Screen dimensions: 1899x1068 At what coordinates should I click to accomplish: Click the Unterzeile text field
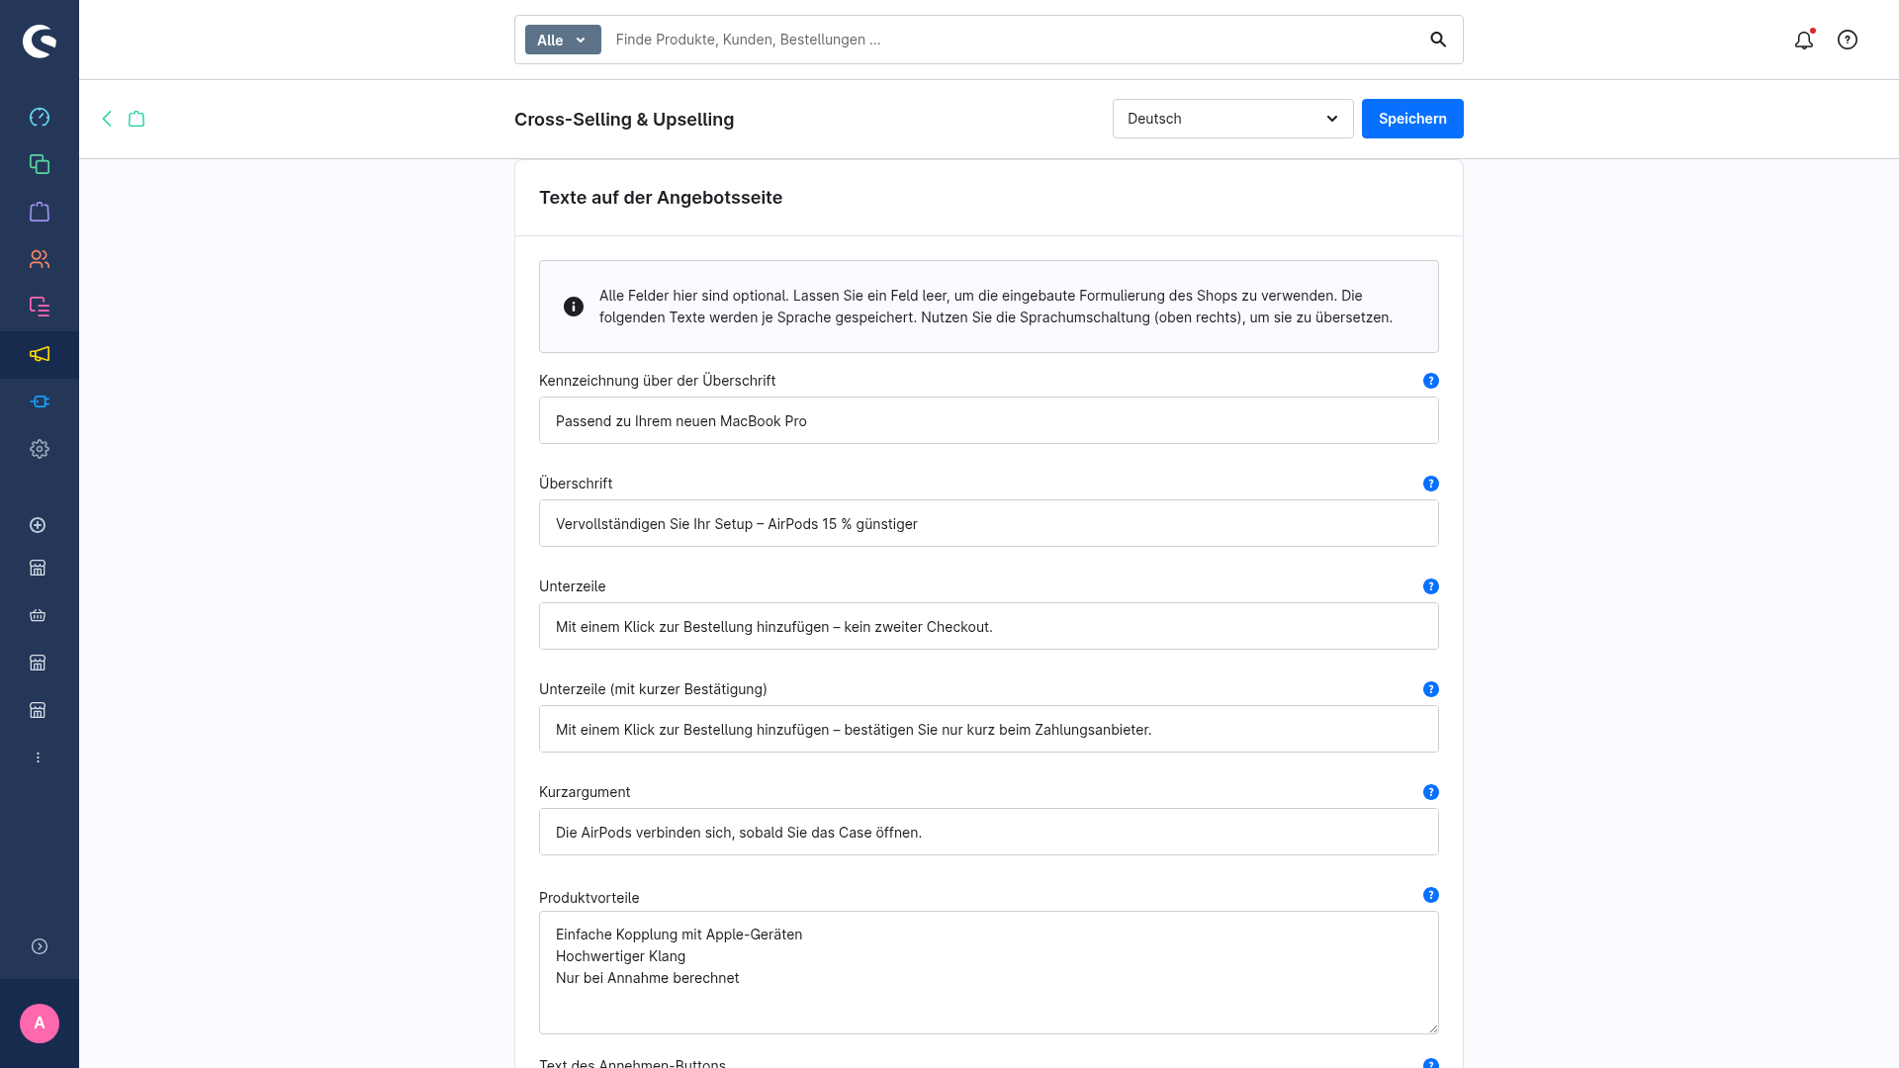click(x=989, y=626)
